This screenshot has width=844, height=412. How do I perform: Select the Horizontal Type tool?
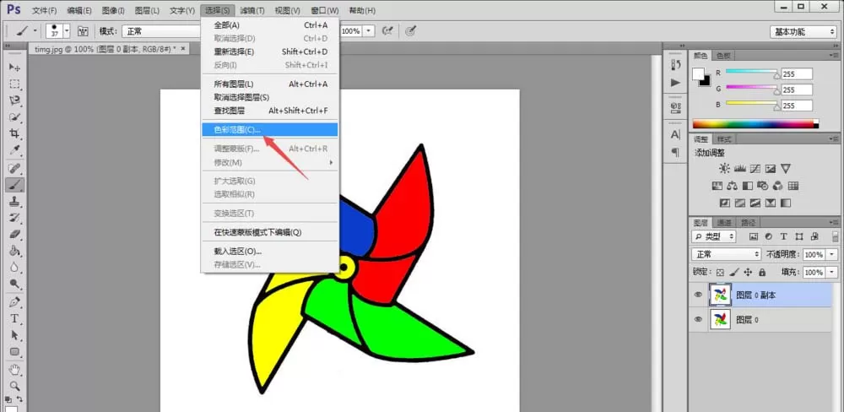(15, 318)
